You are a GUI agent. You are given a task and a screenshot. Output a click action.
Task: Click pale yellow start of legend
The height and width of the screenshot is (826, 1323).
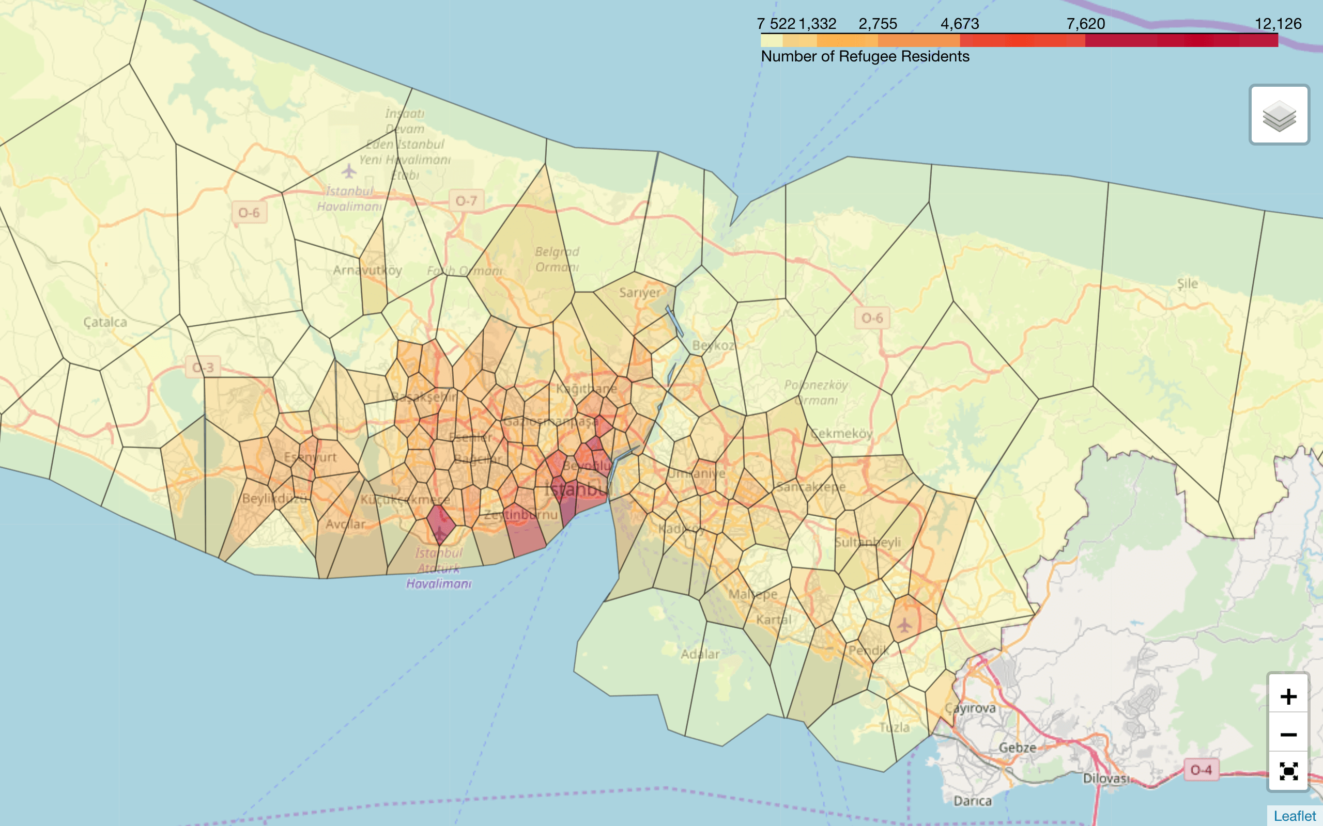(x=771, y=40)
